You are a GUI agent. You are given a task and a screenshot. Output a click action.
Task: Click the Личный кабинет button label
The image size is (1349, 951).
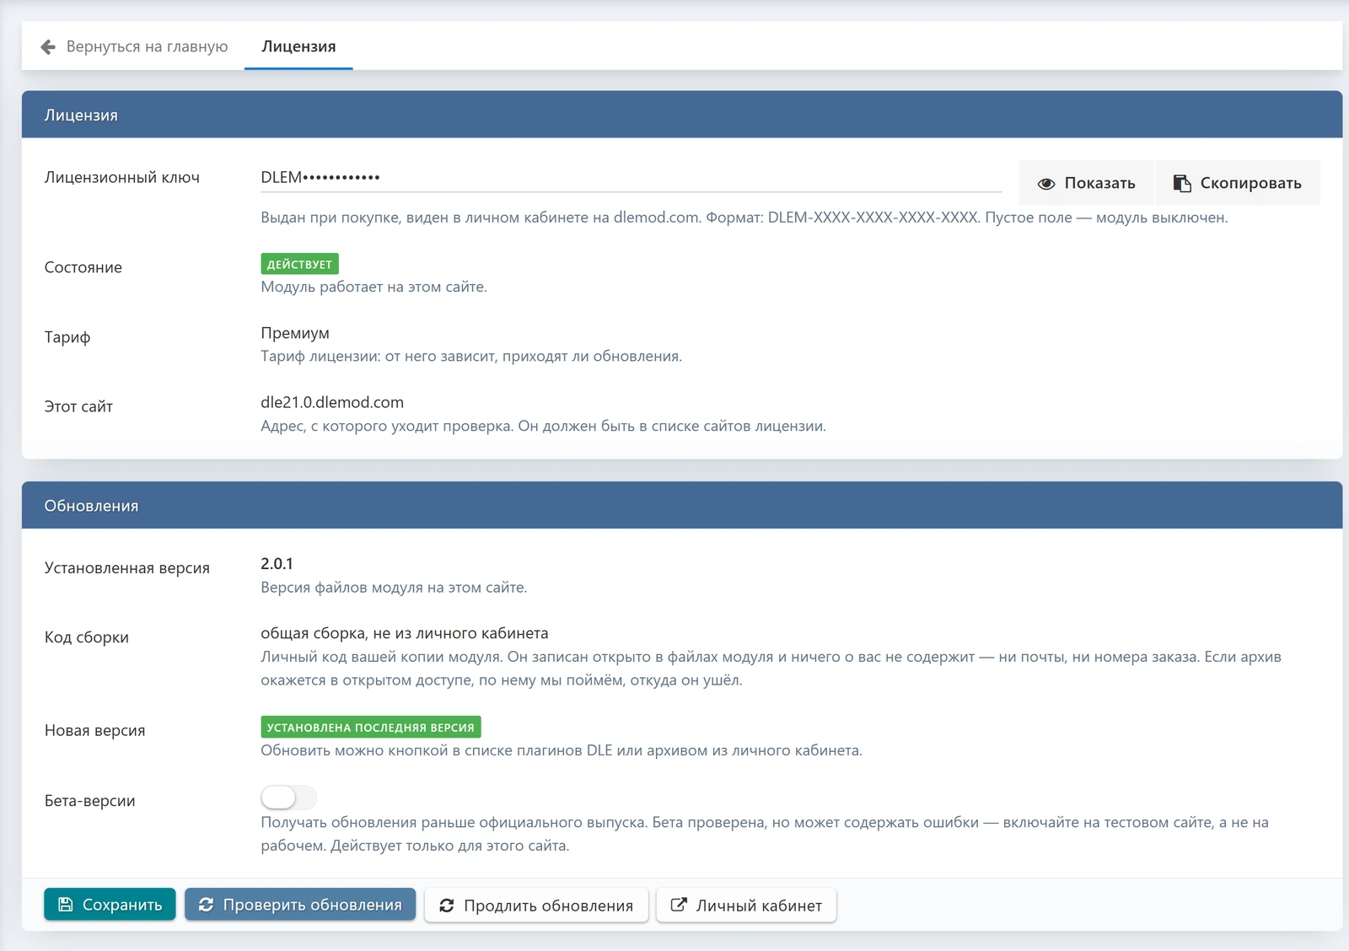(x=759, y=905)
